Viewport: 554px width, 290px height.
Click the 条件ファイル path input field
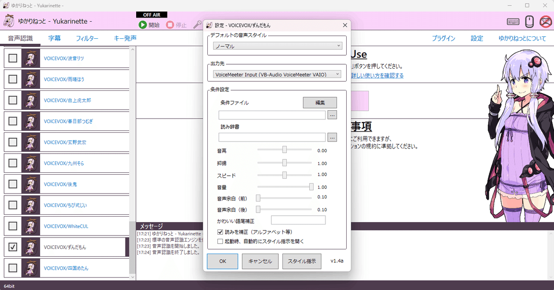click(272, 115)
